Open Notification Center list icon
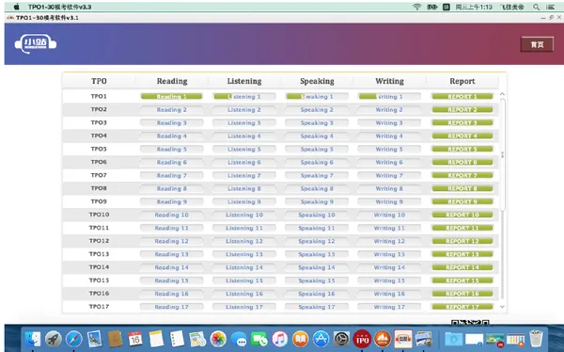The height and width of the screenshot is (352, 564). point(550,7)
